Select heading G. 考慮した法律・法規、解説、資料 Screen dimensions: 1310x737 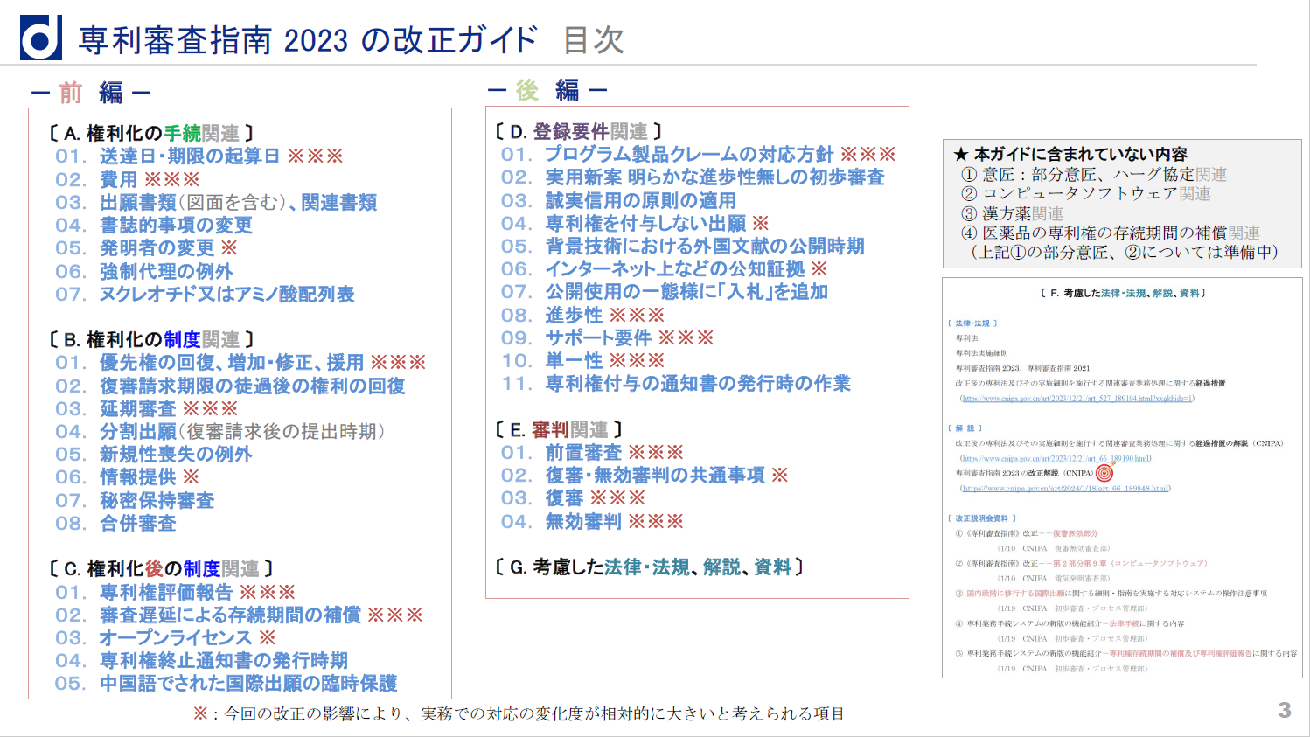(x=648, y=567)
